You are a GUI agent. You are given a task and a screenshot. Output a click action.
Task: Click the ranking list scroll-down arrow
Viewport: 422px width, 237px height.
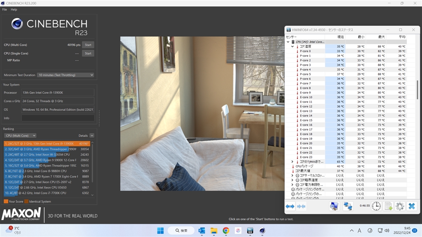92,195
